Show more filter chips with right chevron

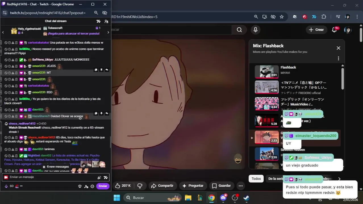click(x=339, y=179)
